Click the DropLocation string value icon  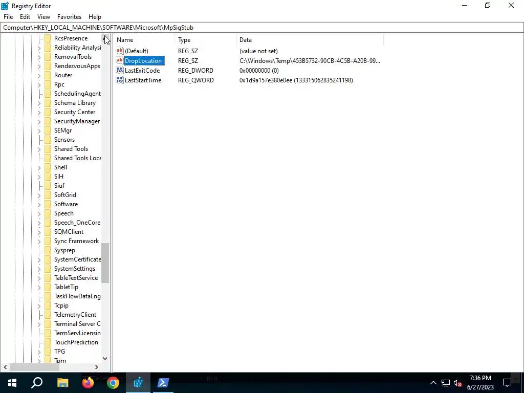[x=120, y=60]
